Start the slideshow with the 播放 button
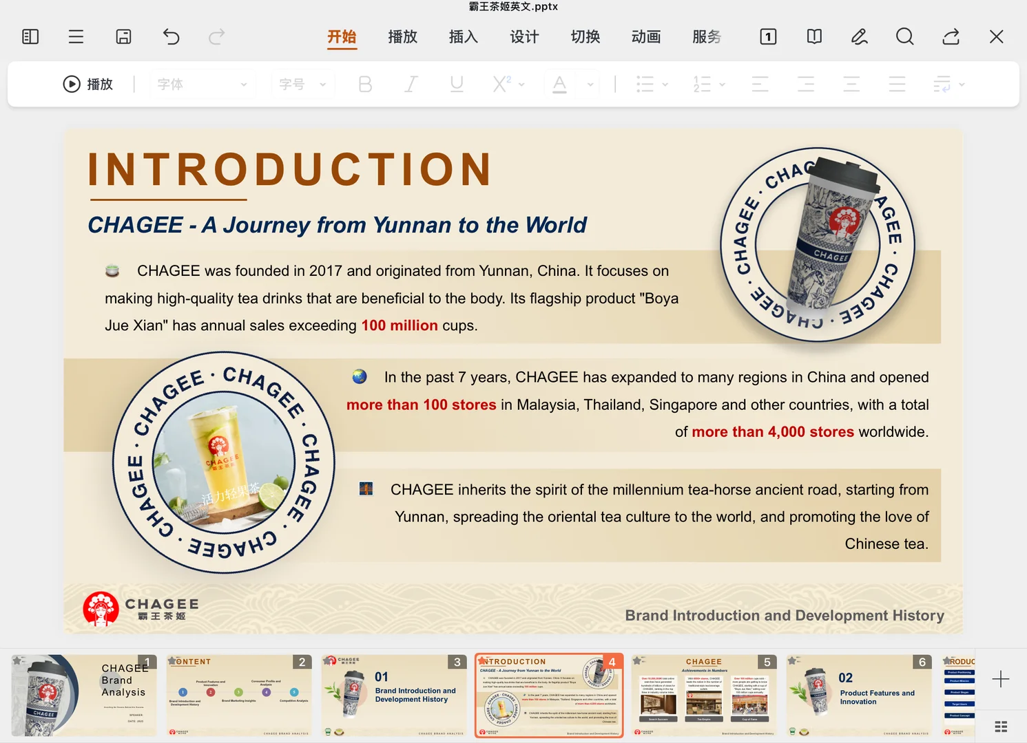Viewport: 1027px width, 743px height. coord(88,84)
